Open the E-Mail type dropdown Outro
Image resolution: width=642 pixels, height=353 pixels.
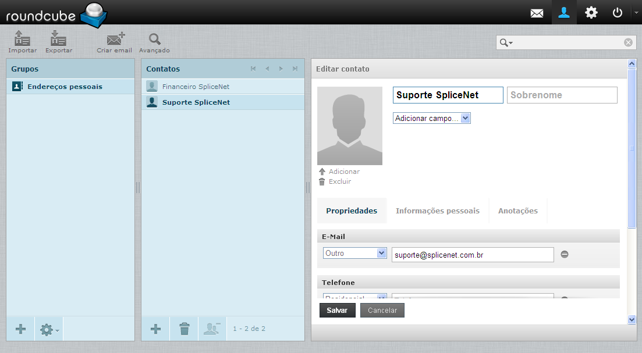pos(354,253)
